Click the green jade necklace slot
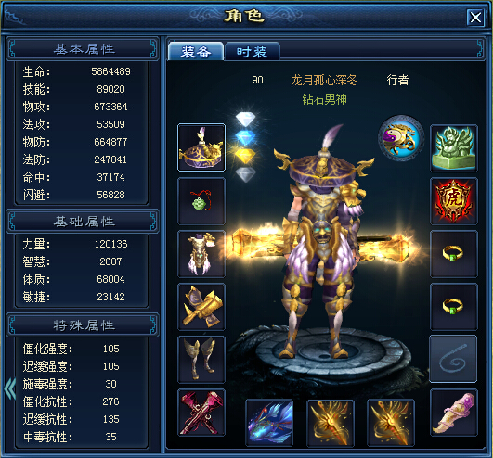 [201, 201]
